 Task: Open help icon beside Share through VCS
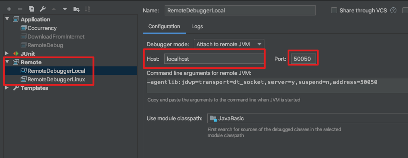393,11
